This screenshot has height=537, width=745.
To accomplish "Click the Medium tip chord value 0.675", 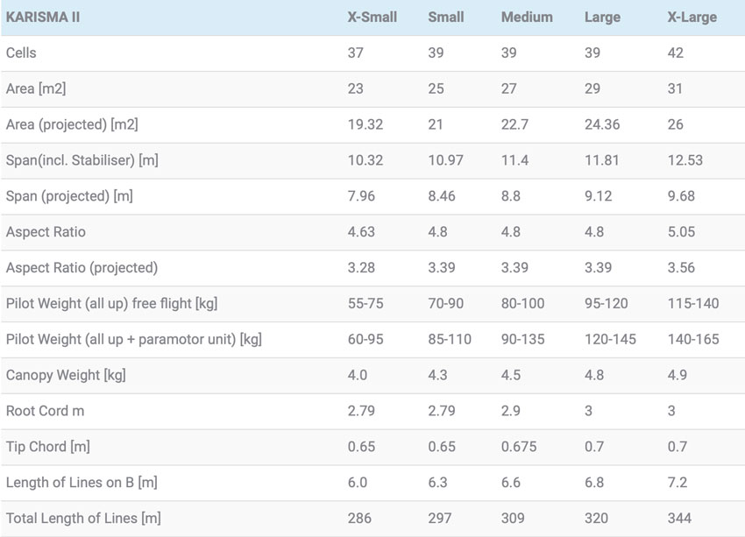I will [x=519, y=447].
